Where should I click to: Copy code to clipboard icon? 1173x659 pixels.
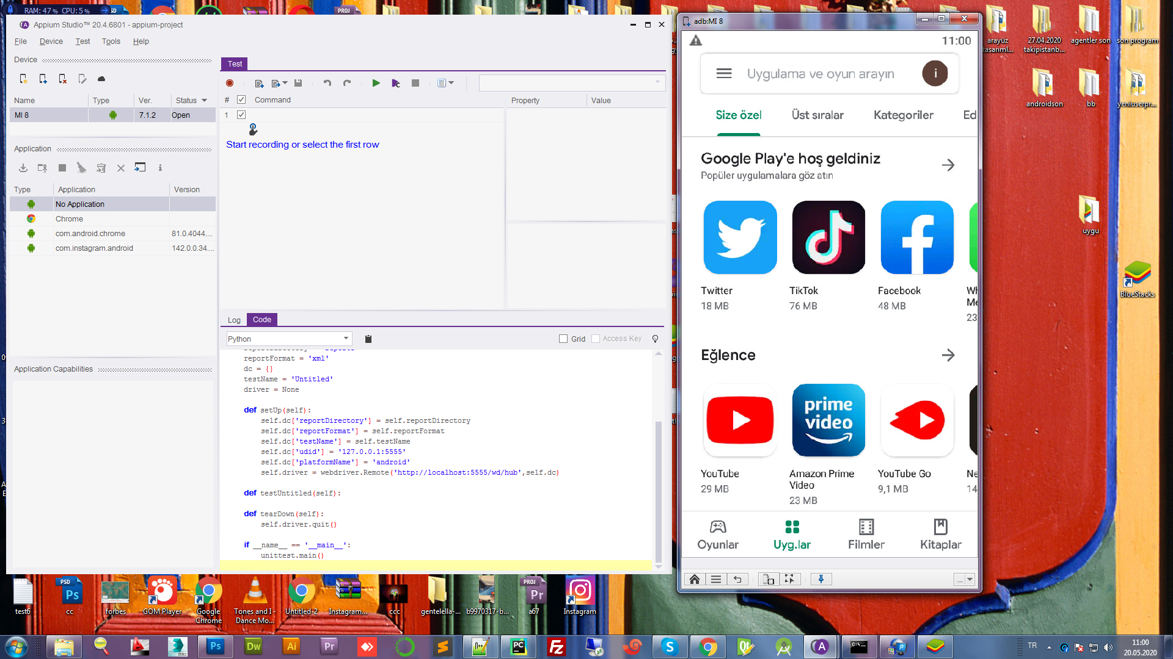pyautogui.click(x=368, y=339)
